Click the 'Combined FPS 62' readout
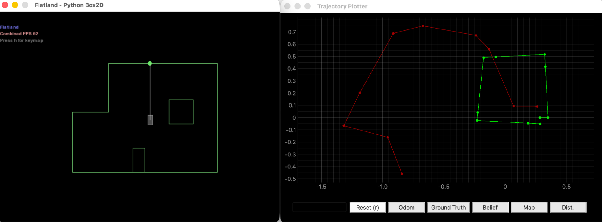The image size is (602, 222). tap(19, 34)
